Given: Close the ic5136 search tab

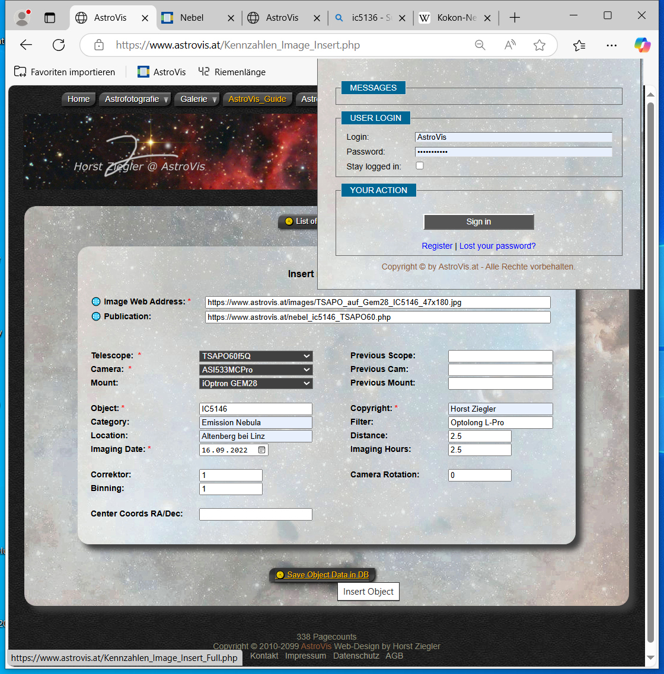Looking at the screenshot, I should (x=402, y=18).
